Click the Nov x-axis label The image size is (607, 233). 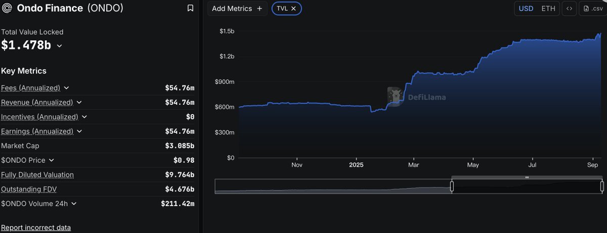click(x=297, y=165)
